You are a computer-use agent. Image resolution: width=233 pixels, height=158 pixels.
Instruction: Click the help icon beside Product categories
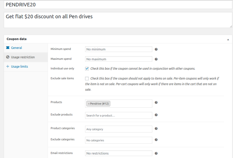[156, 129]
